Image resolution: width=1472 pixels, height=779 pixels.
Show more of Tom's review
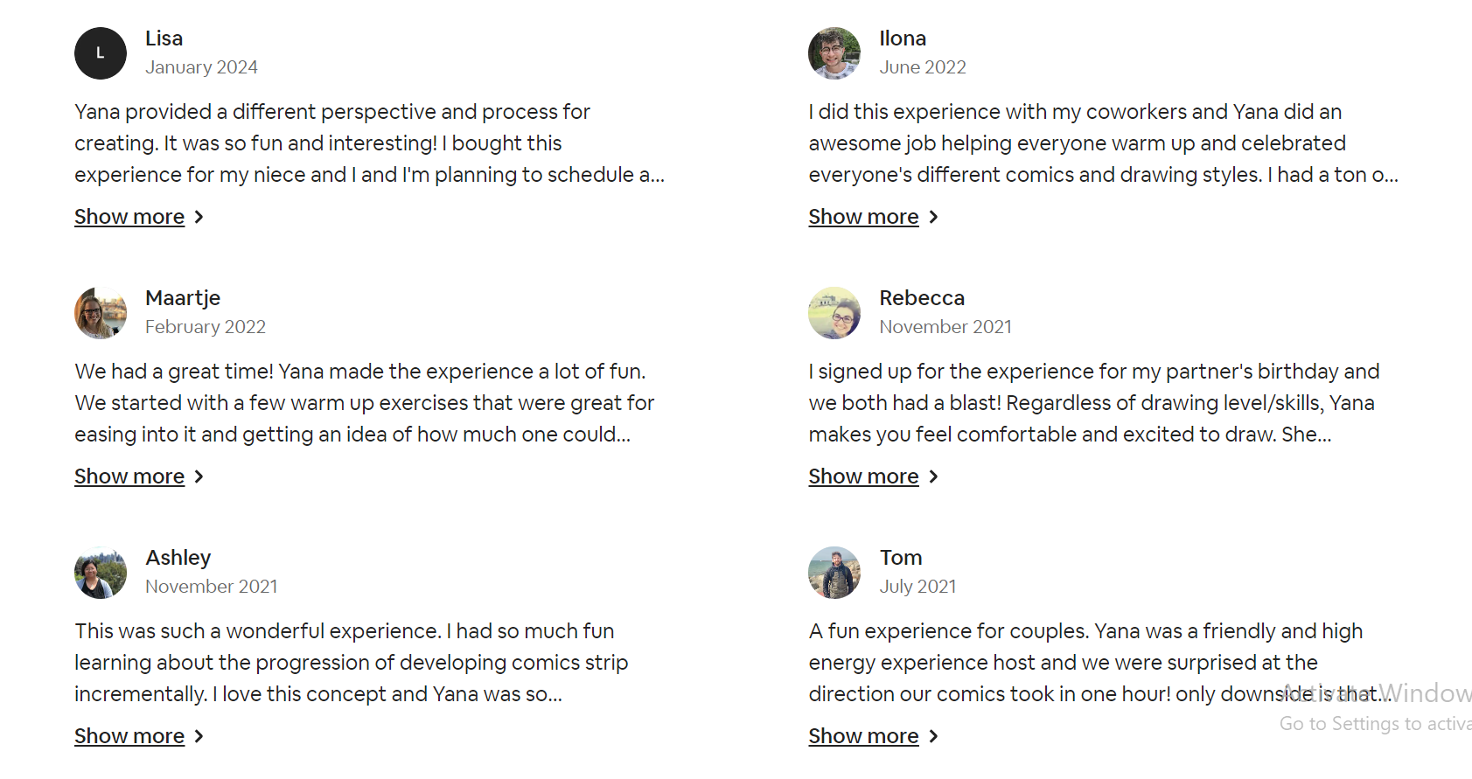click(x=863, y=736)
